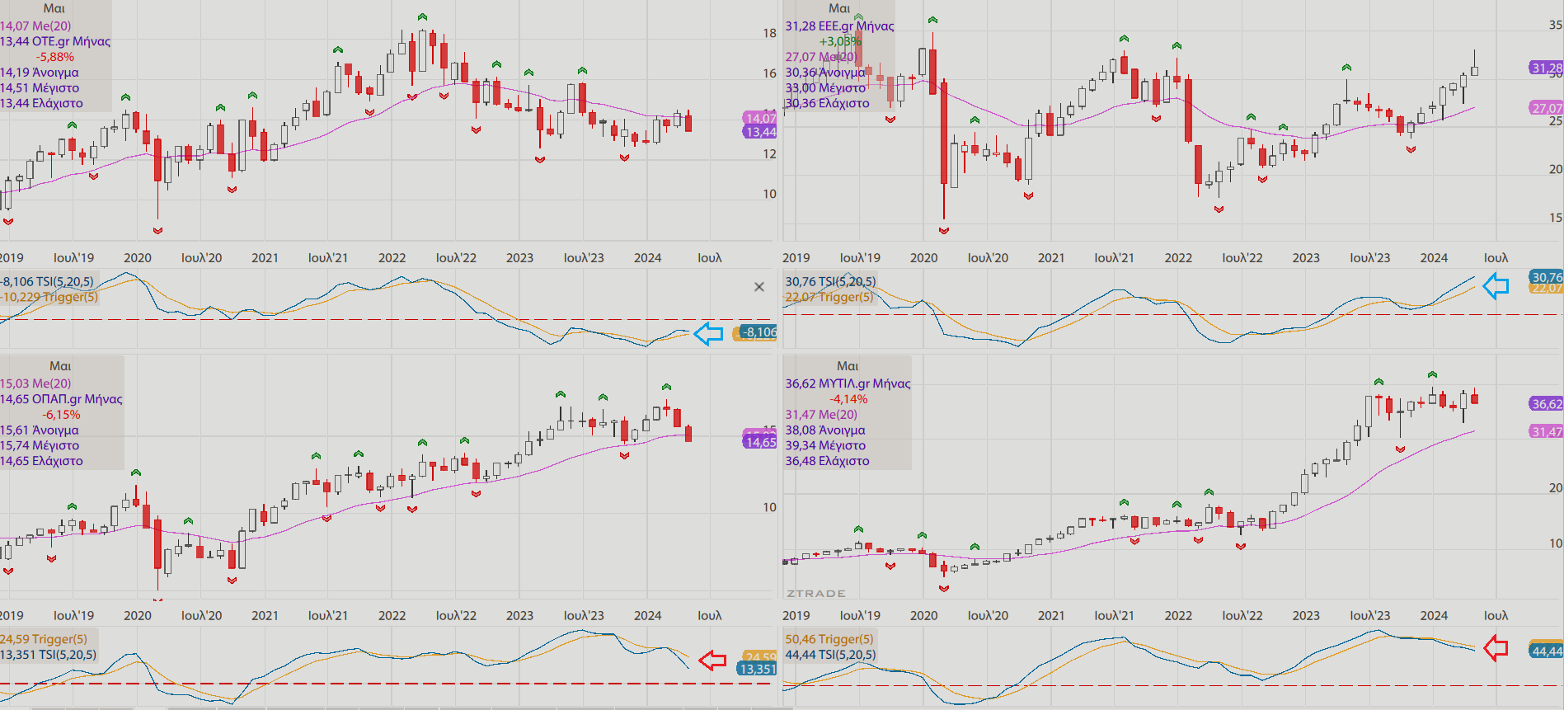Select the '15,61 Άνοιγμα' open price text

[x=40, y=430]
